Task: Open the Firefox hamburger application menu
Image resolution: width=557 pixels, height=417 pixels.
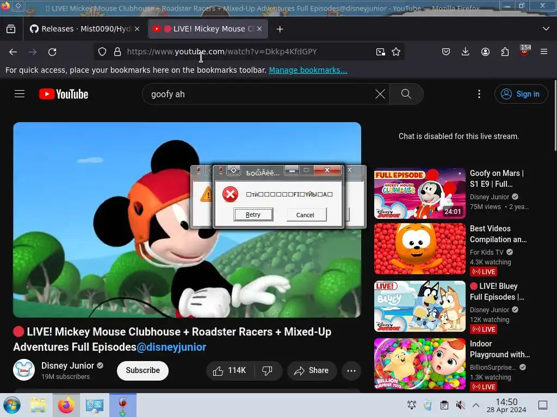Action: coord(544,52)
